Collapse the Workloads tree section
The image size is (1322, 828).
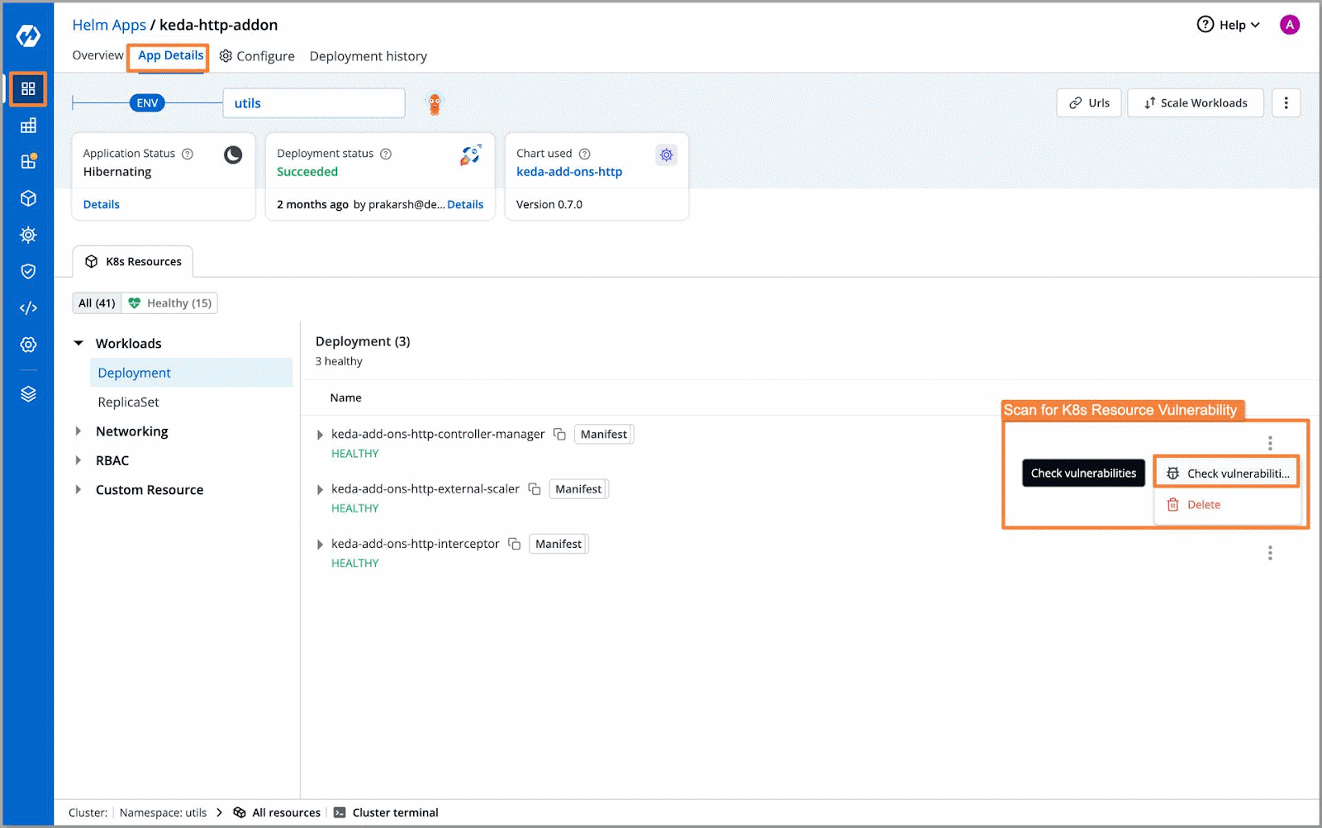78,343
